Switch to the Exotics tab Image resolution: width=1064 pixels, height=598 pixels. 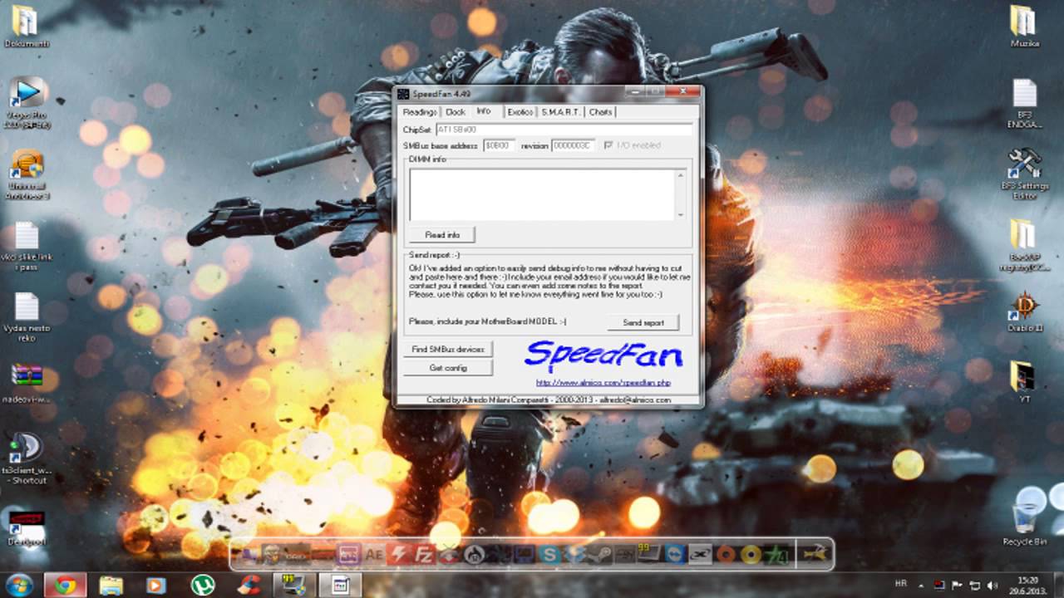click(520, 112)
